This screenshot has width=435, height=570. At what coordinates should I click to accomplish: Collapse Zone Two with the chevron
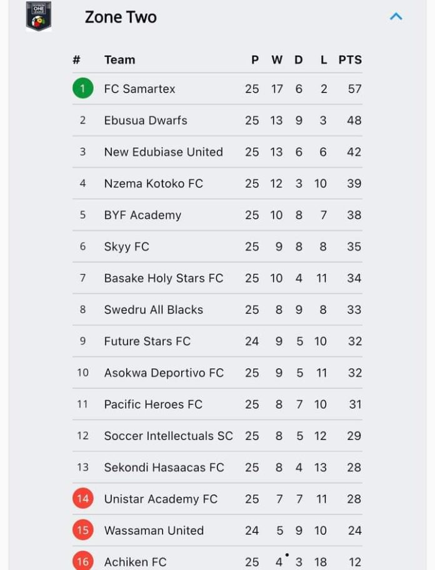coord(396,16)
